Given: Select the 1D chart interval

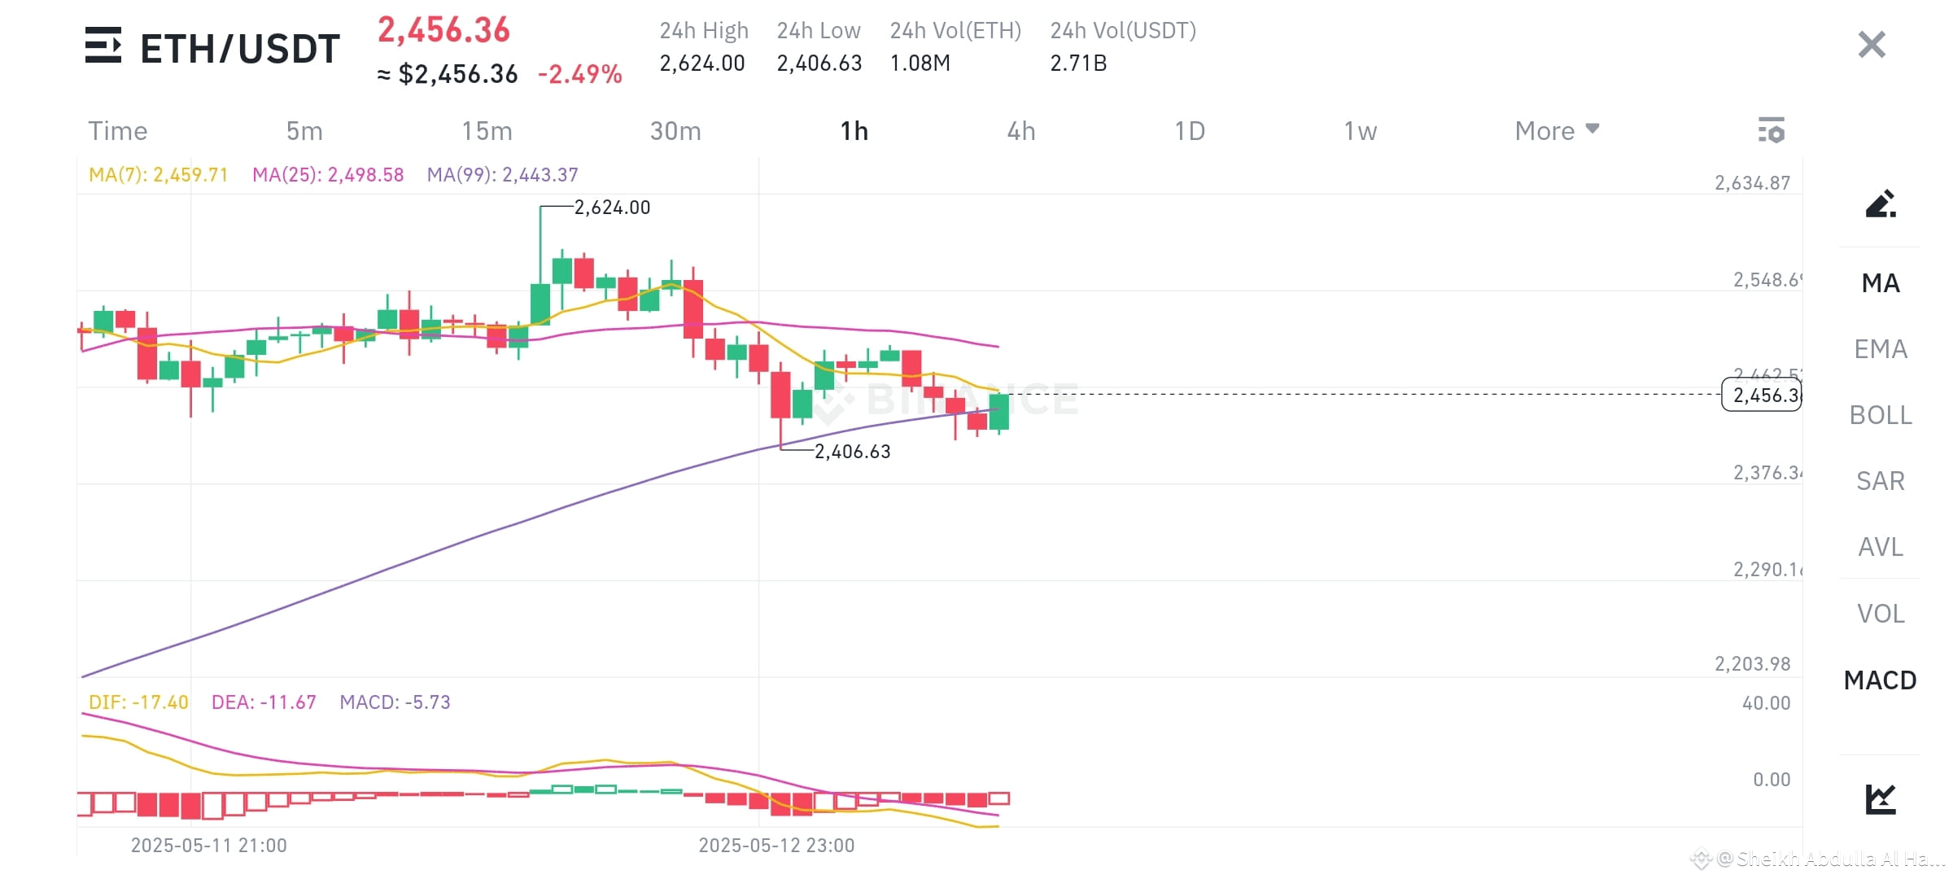Looking at the screenshot, I should tap(1189, 130).
